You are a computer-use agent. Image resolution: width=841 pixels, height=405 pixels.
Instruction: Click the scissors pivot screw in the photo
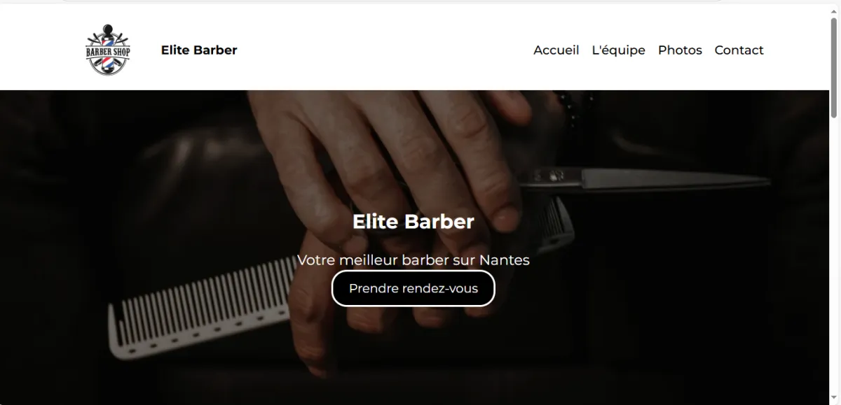coord(557,173)
